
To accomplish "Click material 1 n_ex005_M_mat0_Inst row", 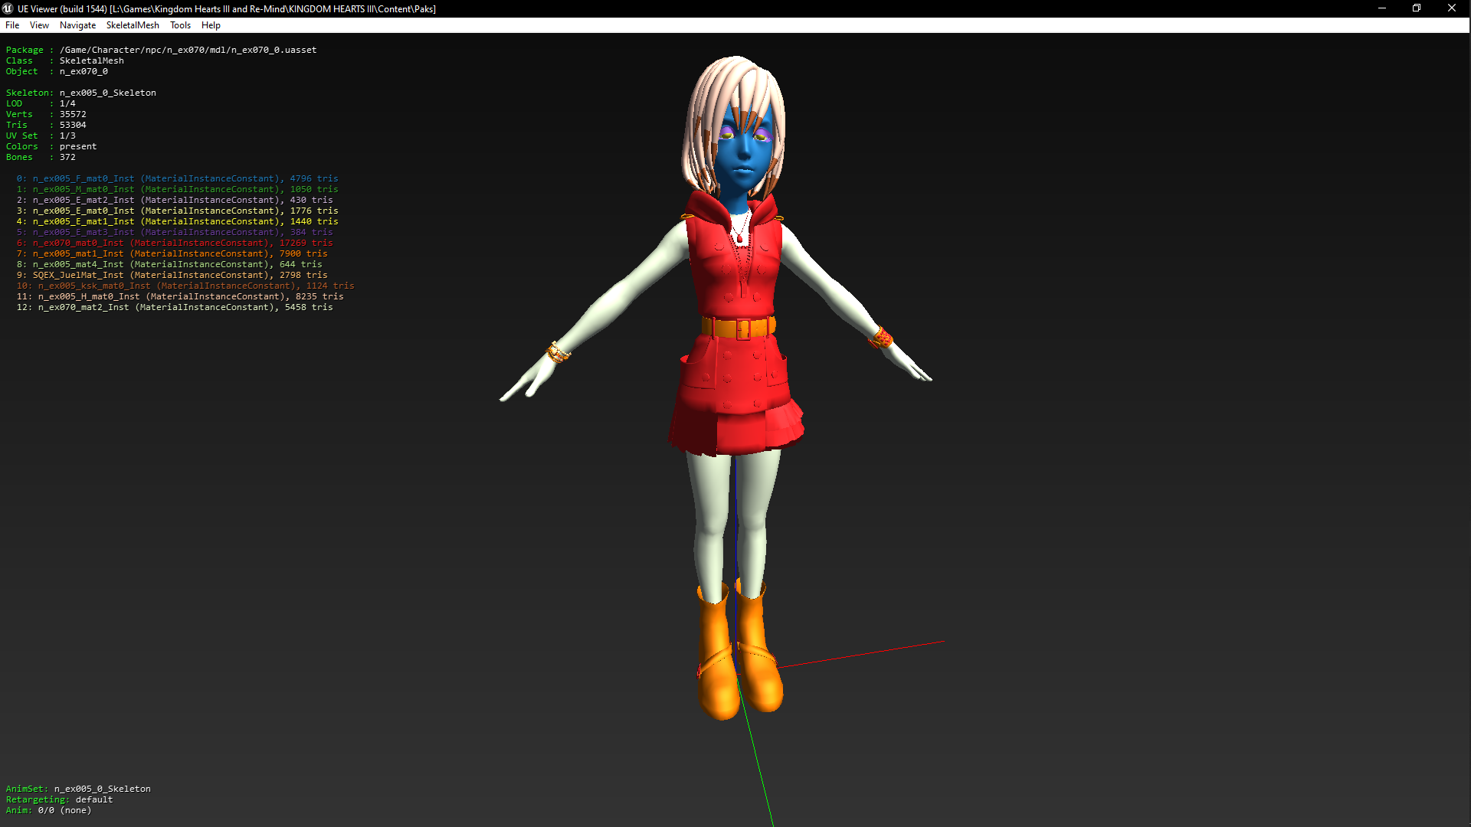I will (177, 189).
